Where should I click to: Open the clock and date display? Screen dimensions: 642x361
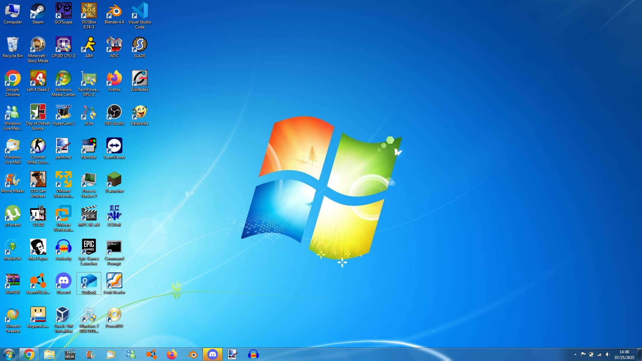pyautogui.click(x=624, y=354)
